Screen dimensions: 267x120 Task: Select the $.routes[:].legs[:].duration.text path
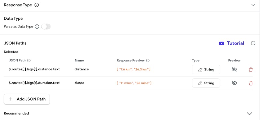tap(34, 83)
